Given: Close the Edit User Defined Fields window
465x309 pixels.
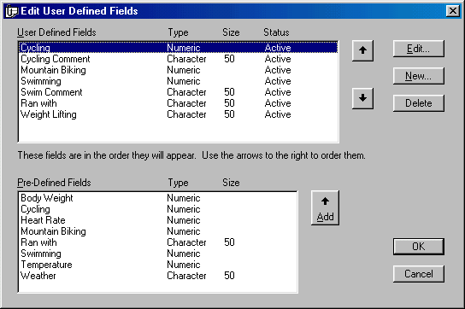Looking at the screenshot, I should tap(453, 11).
